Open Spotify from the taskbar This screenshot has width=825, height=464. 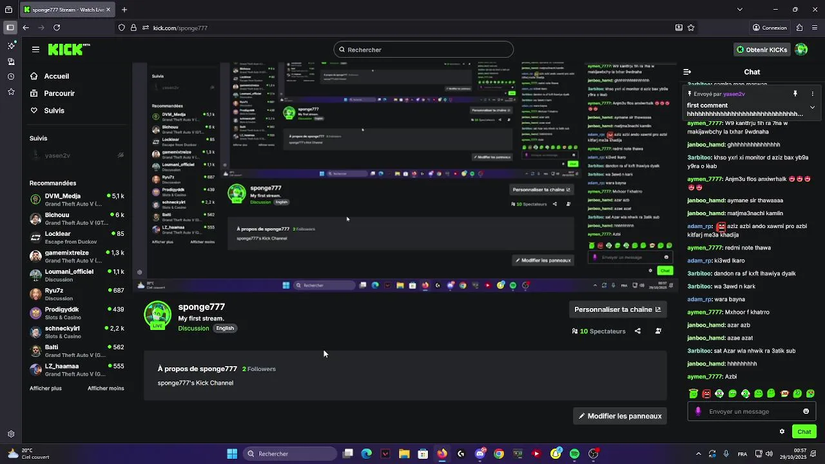574,454
